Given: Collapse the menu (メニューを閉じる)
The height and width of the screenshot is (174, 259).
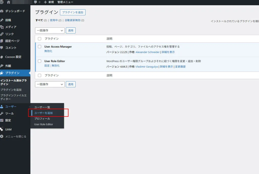Looking at the screenshot, I should [16, 136].
